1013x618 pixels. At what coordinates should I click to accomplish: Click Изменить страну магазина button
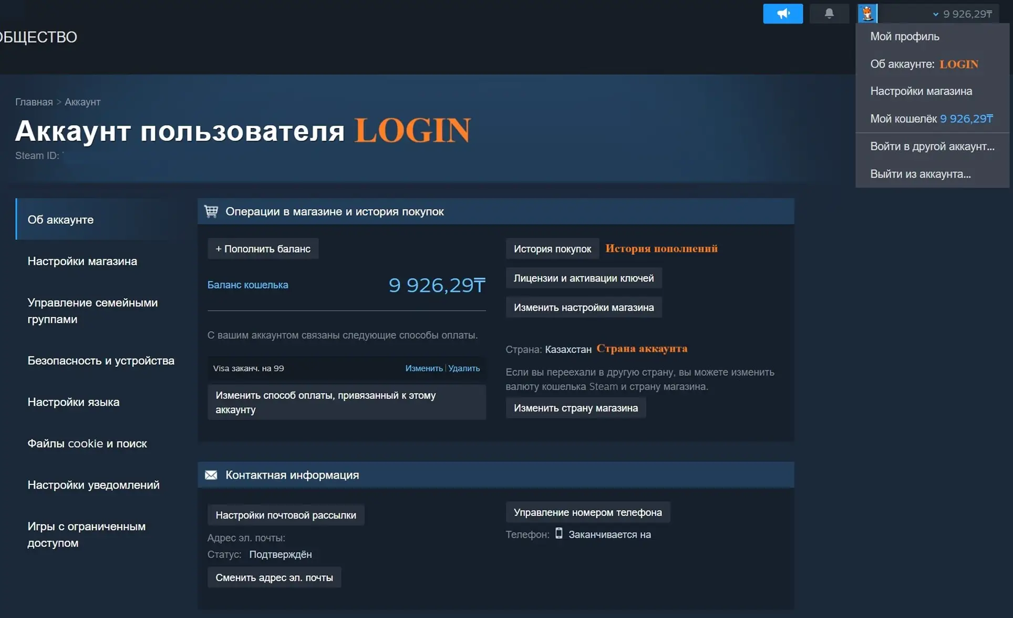576,408
